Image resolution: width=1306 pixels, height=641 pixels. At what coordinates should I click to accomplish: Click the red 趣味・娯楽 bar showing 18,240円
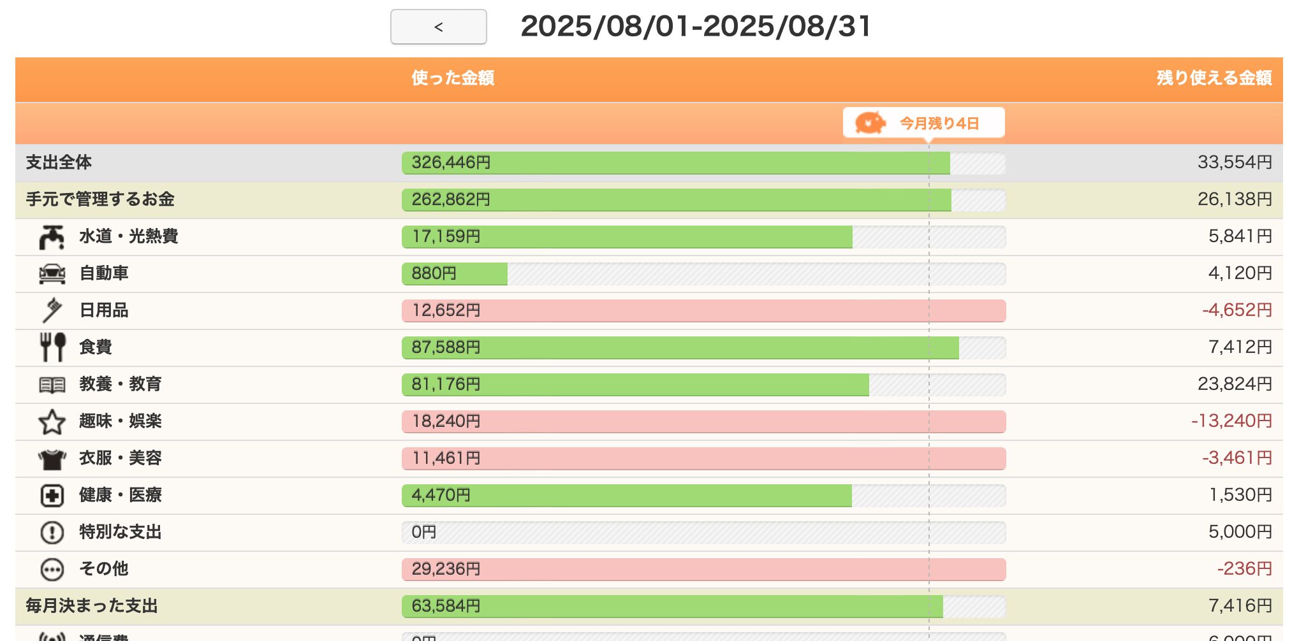pyautogui.click(x=703, y=422)
